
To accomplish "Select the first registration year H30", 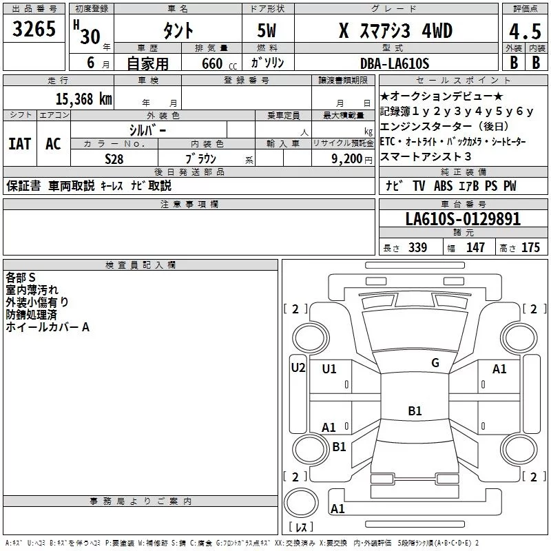I will [87, 32].
